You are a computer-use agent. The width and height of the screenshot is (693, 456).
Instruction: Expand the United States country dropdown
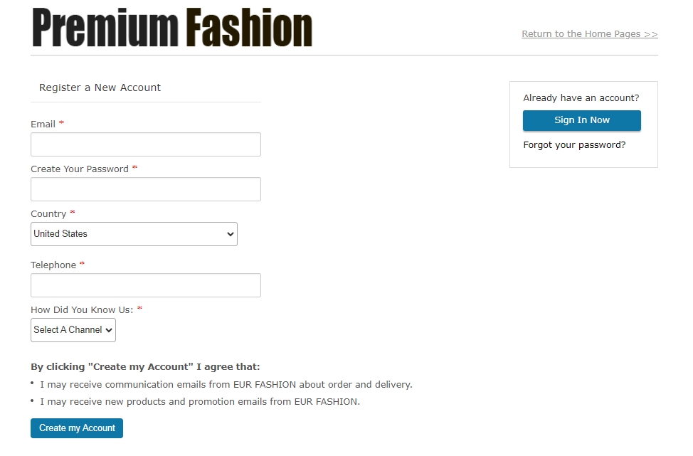(x=134, y=234)
